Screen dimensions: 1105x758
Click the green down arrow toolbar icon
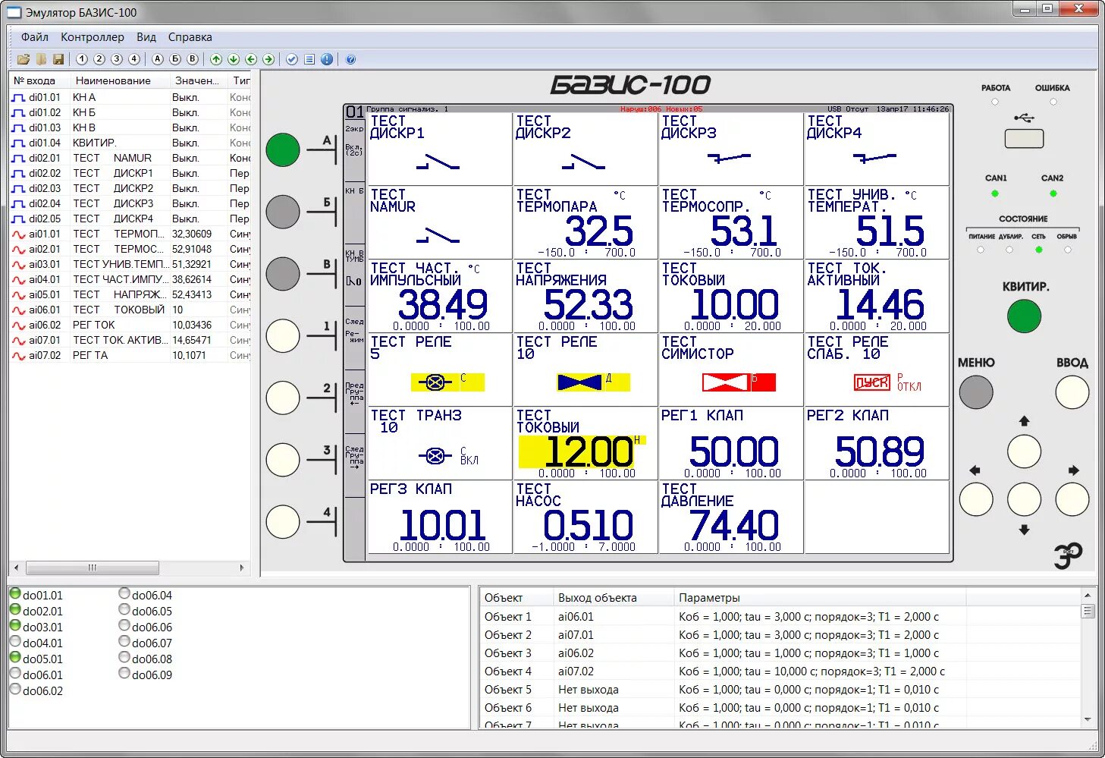click(234, 59)
